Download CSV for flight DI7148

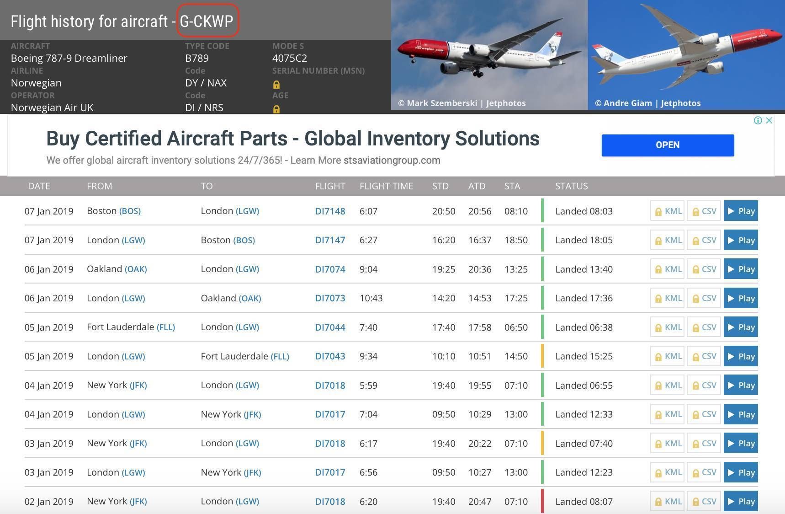(704, 211)
